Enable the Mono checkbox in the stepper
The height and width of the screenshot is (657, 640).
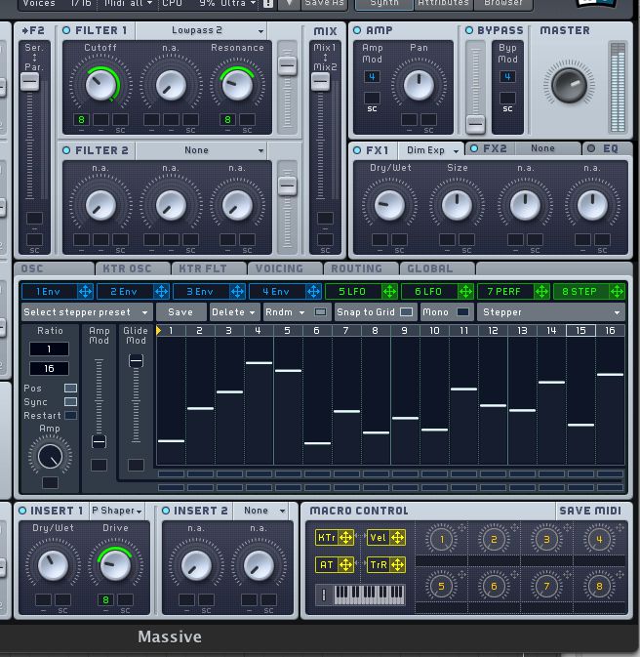pyautogui.click(x=462, y=312)
